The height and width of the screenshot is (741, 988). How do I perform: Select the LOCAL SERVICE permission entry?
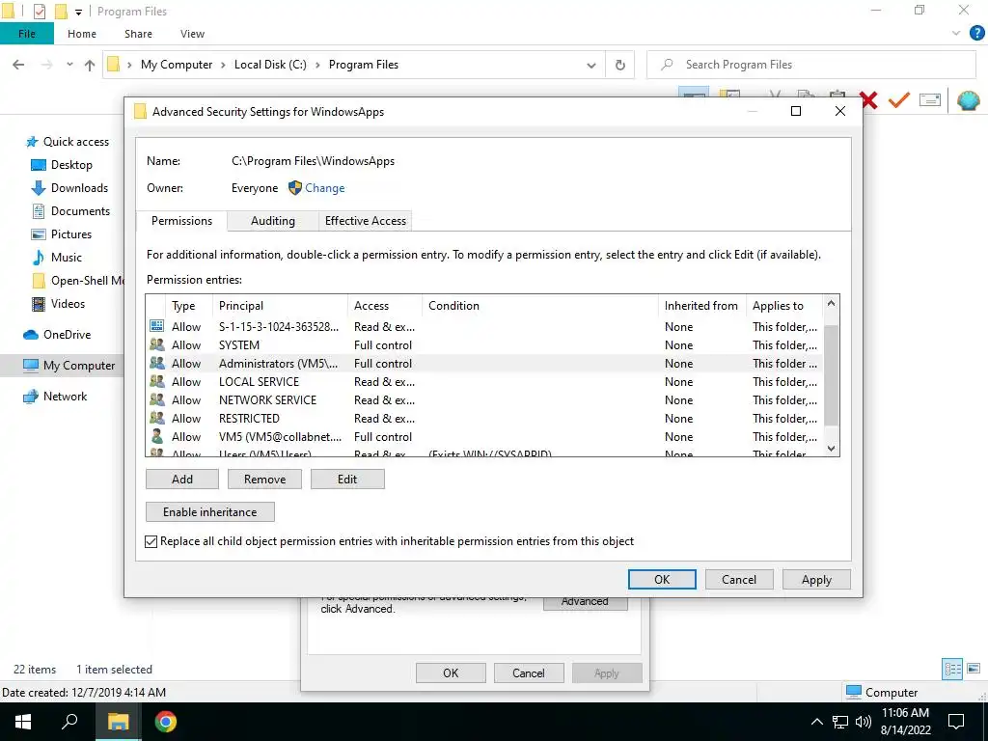tap(484, 382)
